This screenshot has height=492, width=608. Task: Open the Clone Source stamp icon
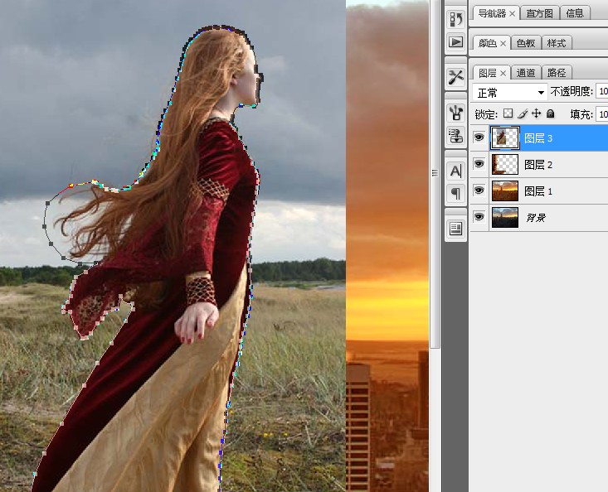[455, 136]
